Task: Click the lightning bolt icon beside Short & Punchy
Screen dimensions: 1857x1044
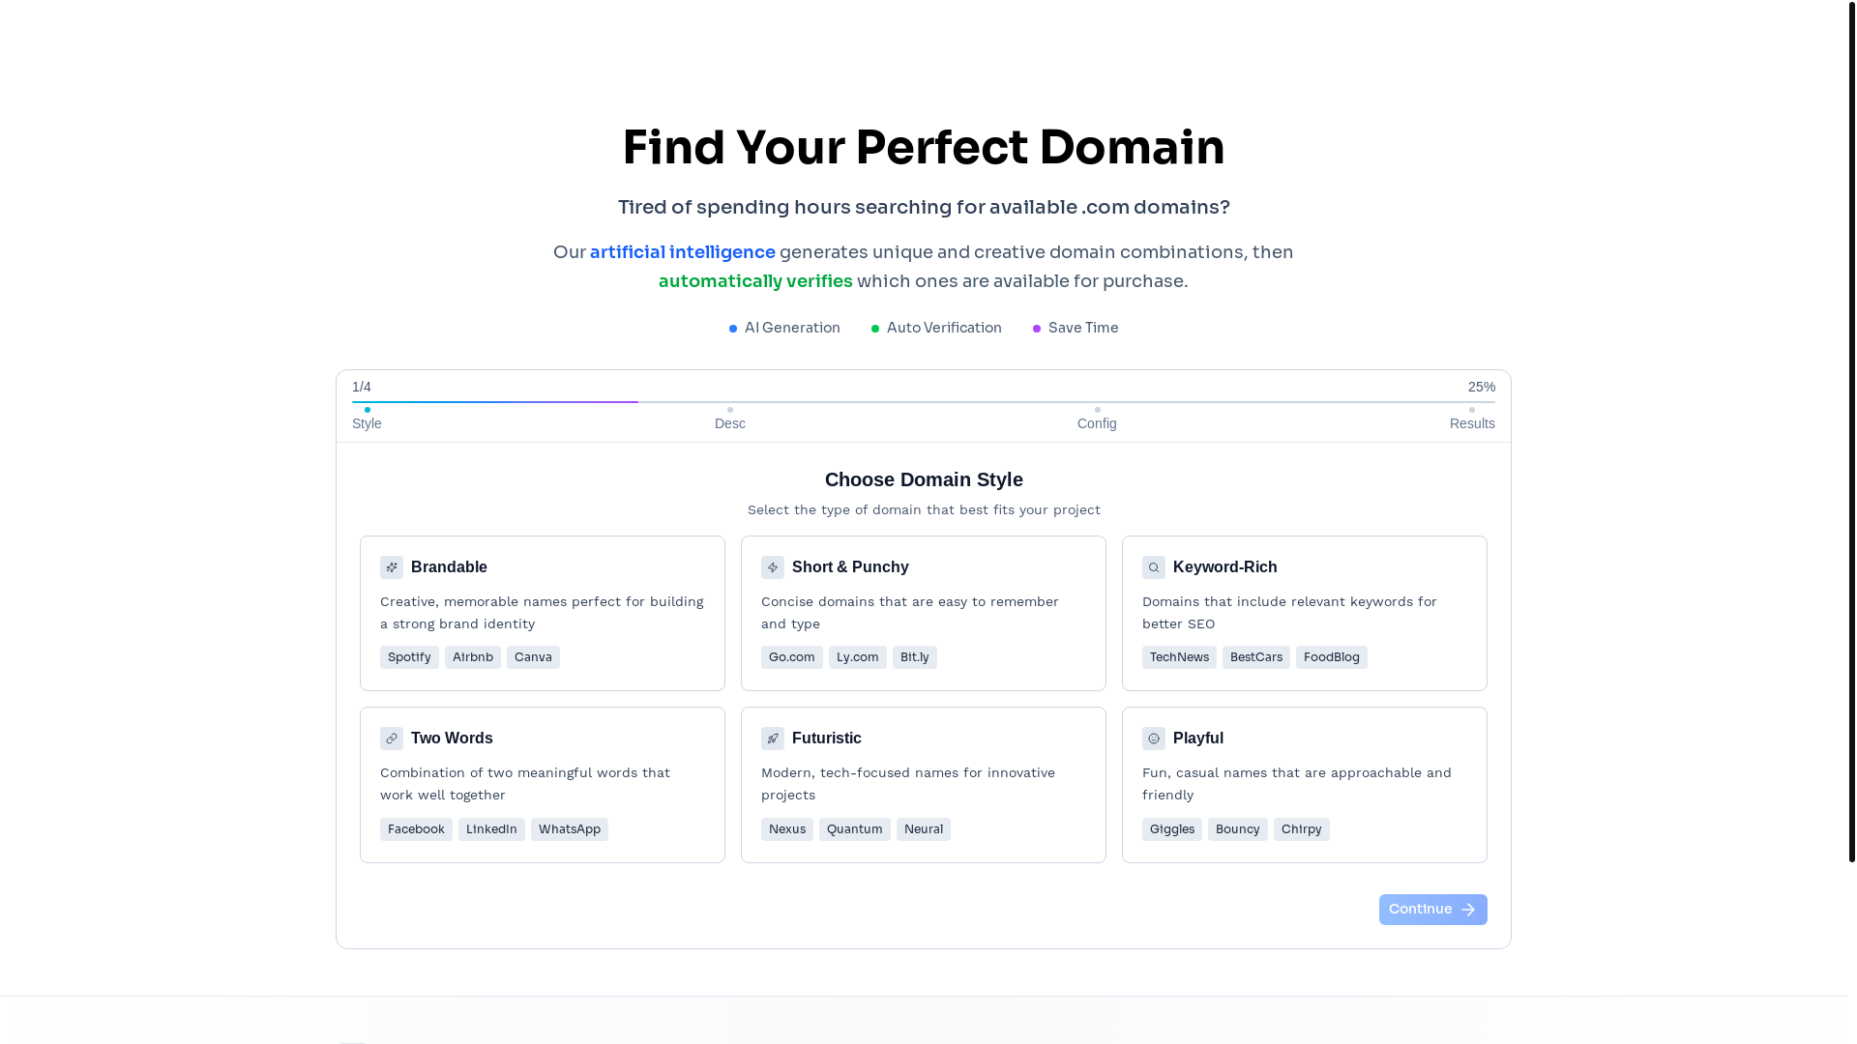Action: coord(773,567)
